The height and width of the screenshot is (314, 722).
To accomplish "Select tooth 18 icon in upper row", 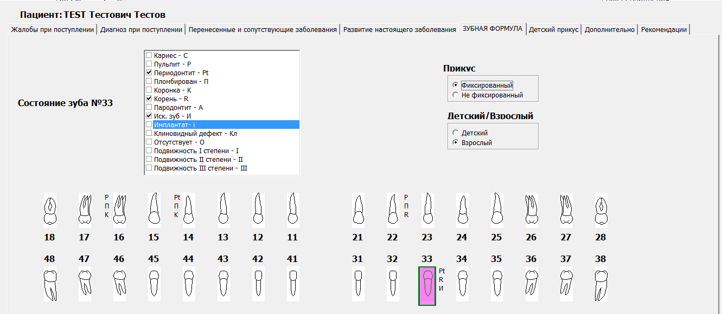I will tap(49, 211).
